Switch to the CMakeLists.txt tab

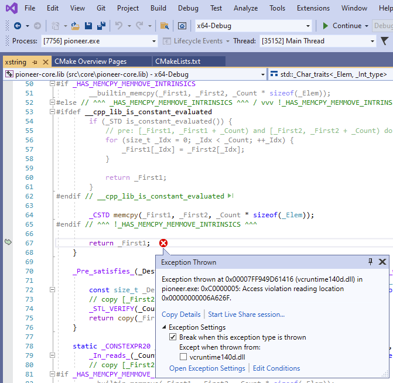click(x=177, y=61)
